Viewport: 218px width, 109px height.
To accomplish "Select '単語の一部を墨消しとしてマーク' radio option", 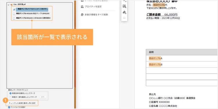I will (x=10, y=97).
